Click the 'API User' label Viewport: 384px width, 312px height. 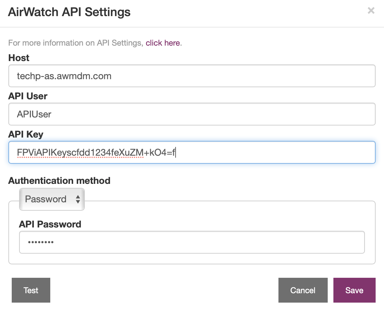click(28, 96)
